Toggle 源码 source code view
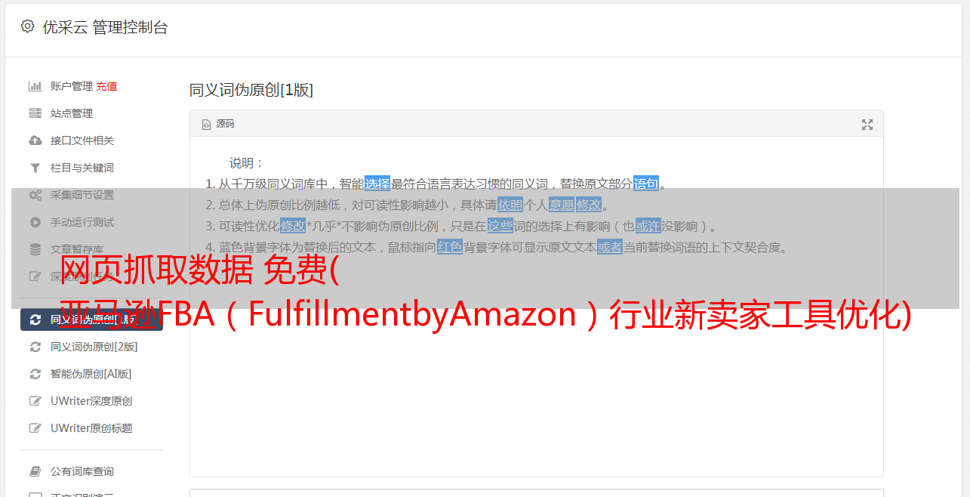 click(x=217, y=124)
